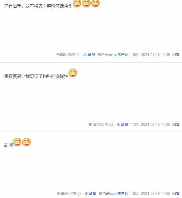The width and height of the screenshot is (182, 198).
Task: Click the warning triangle on floor 18
Action: tap(86, 194)
